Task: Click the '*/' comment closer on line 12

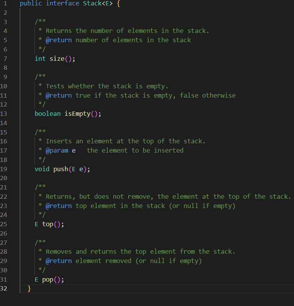Action: 42,105
